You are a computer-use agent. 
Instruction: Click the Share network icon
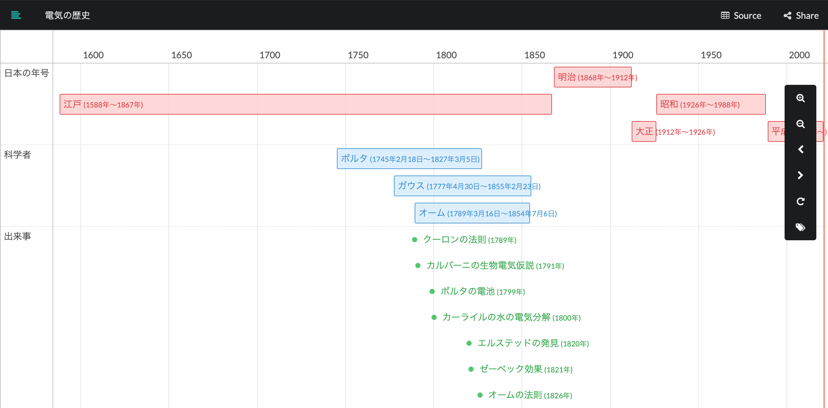tap(788, 16)
